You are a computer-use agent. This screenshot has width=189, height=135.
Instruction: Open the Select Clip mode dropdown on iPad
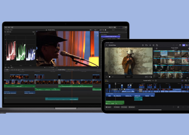tap(107, 81)
